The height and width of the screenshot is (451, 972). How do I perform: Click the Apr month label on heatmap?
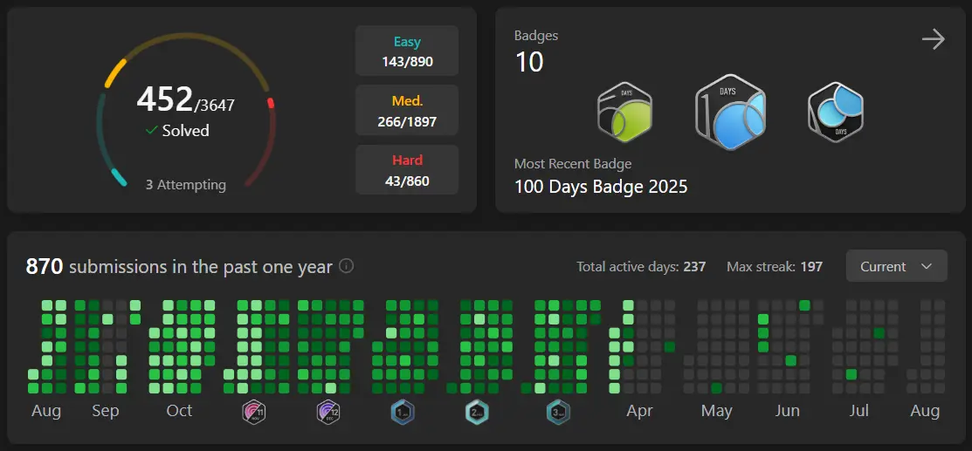(x=639, y=411)
